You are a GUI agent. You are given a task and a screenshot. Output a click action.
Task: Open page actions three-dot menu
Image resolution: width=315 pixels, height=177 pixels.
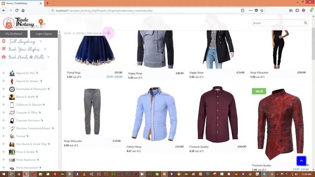coord(251,10)
